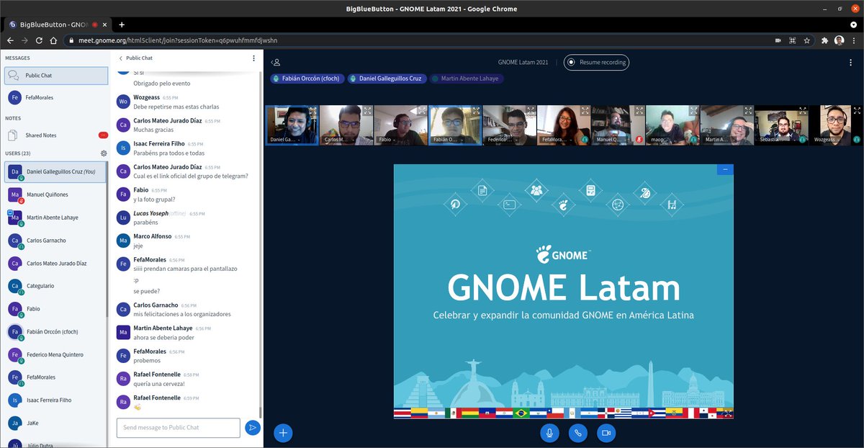Resume recording the session

(x=596, y=63)
